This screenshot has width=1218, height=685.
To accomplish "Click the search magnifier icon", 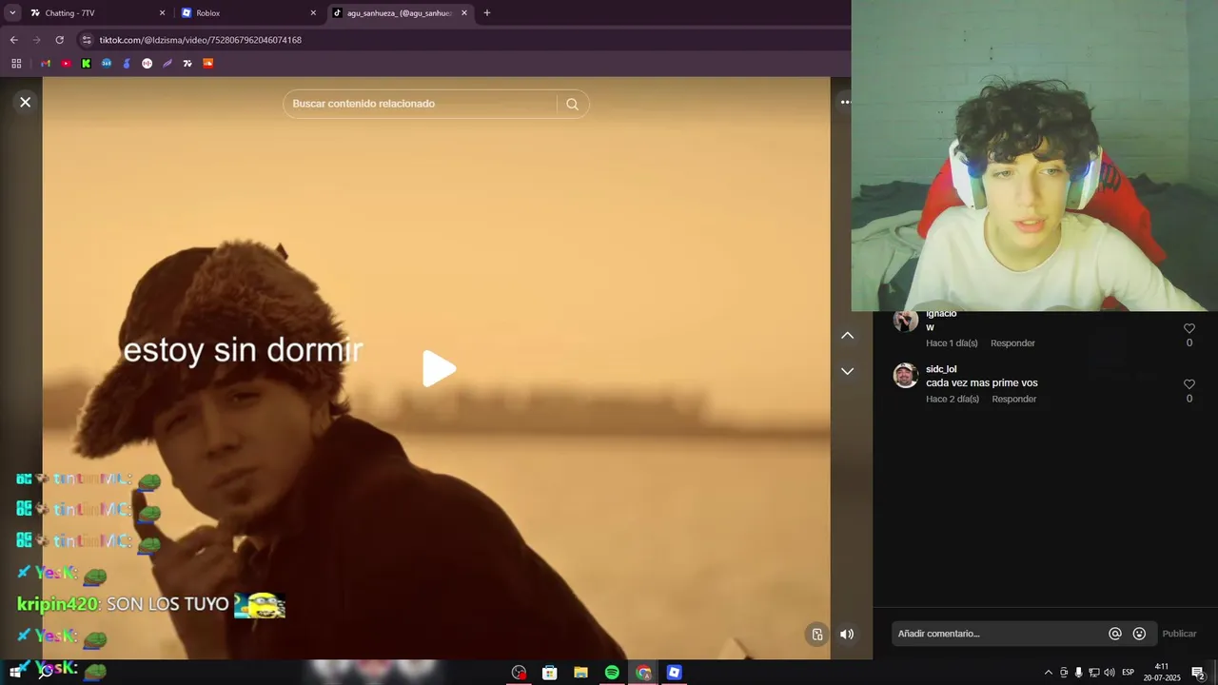I will tap(572, 104).
